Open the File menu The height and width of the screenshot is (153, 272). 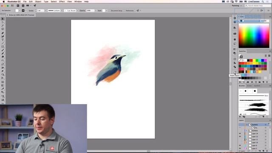(x=25, y=2)
